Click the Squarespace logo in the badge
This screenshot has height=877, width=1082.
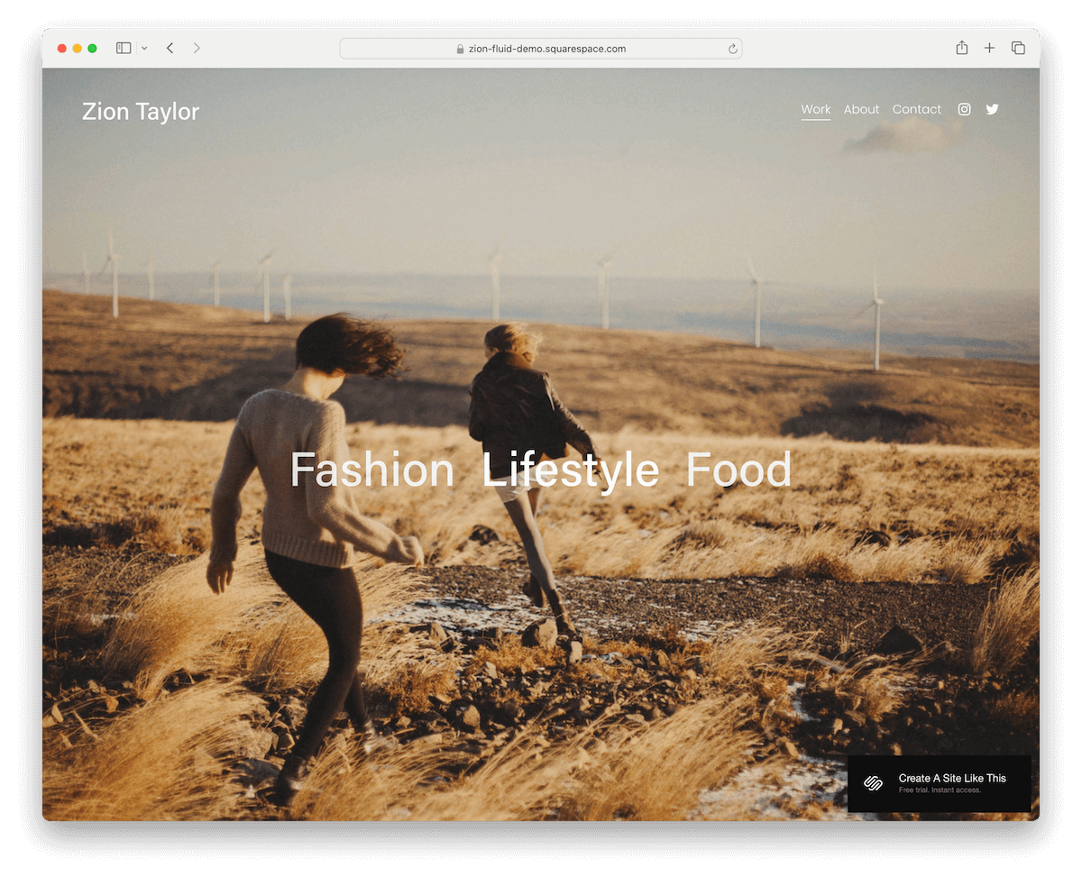(871, 783)
